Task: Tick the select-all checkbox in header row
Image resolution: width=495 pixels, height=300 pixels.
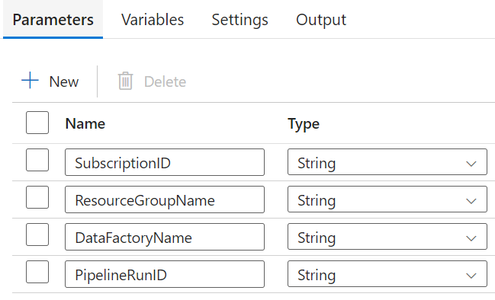Action: tap(37, 123)
